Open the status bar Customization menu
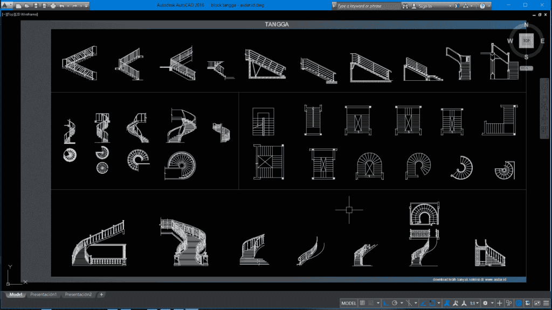The width and height of the screenshot is (552, 310). [546, 303]
